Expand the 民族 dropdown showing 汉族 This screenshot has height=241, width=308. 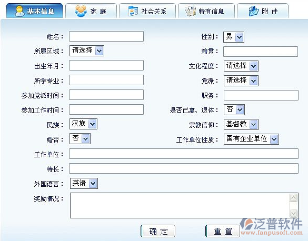83,124
